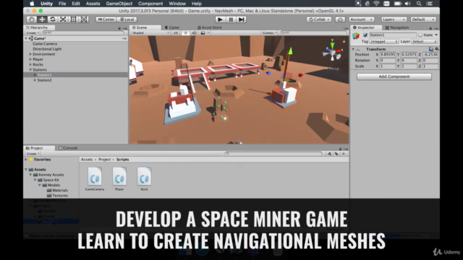This screenshot has width=463, height=260.
Task: Open macOS Spotlight search
Action: (419, 4)
